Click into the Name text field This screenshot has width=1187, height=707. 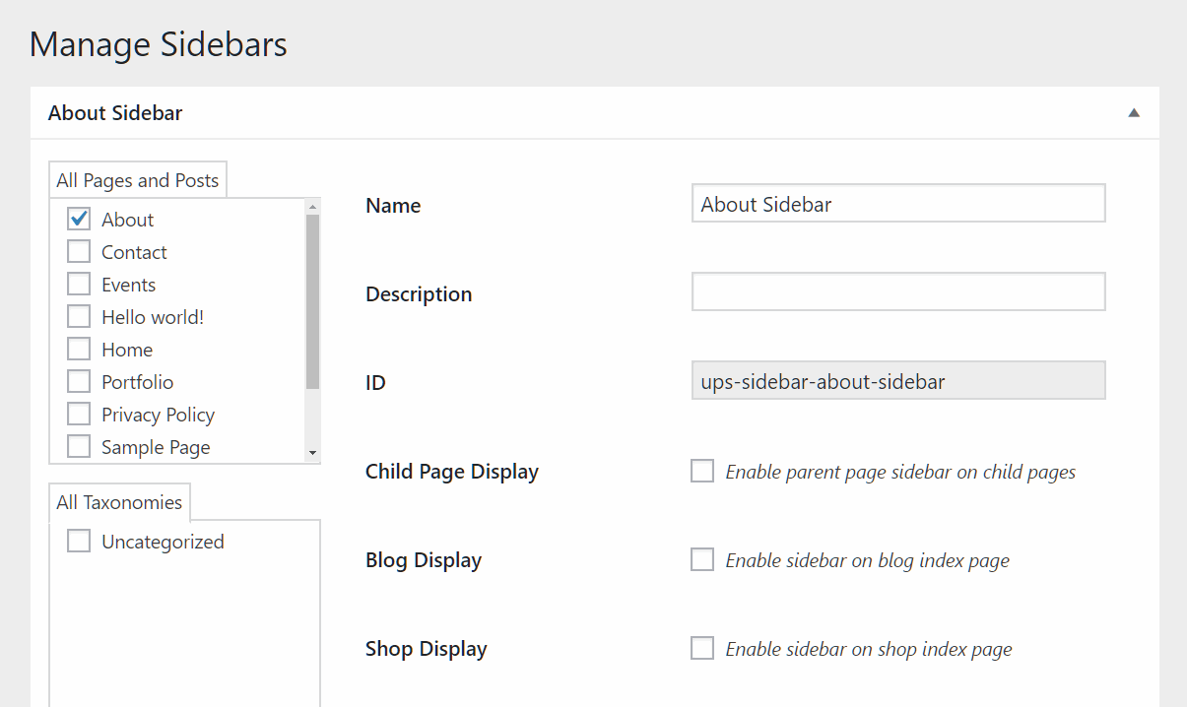tap(898, 204)
